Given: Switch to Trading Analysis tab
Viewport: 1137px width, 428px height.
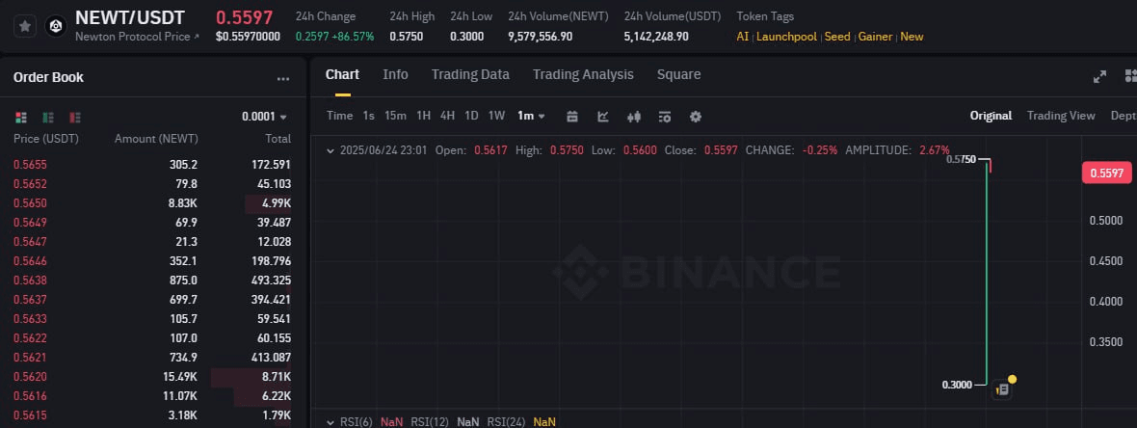Looking at the screenshot, I should (x=583, y=74).
